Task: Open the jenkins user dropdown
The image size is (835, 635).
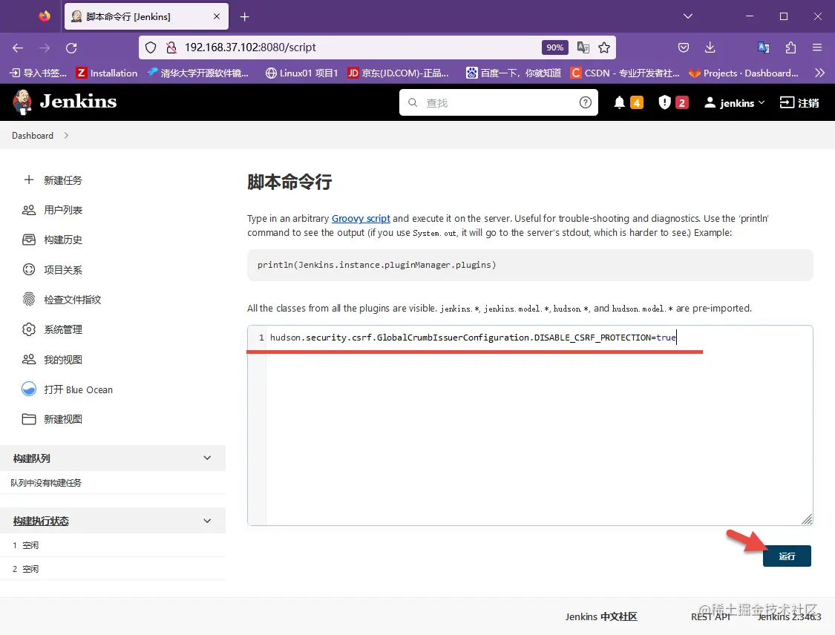Action: pos(735,102)
